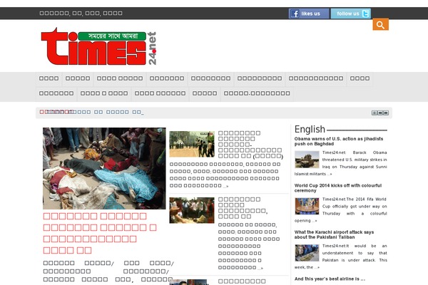This screenshot has height=285, width=428.
Task: Click the Twitter 'follow us' button
Action: coord(351,14)
